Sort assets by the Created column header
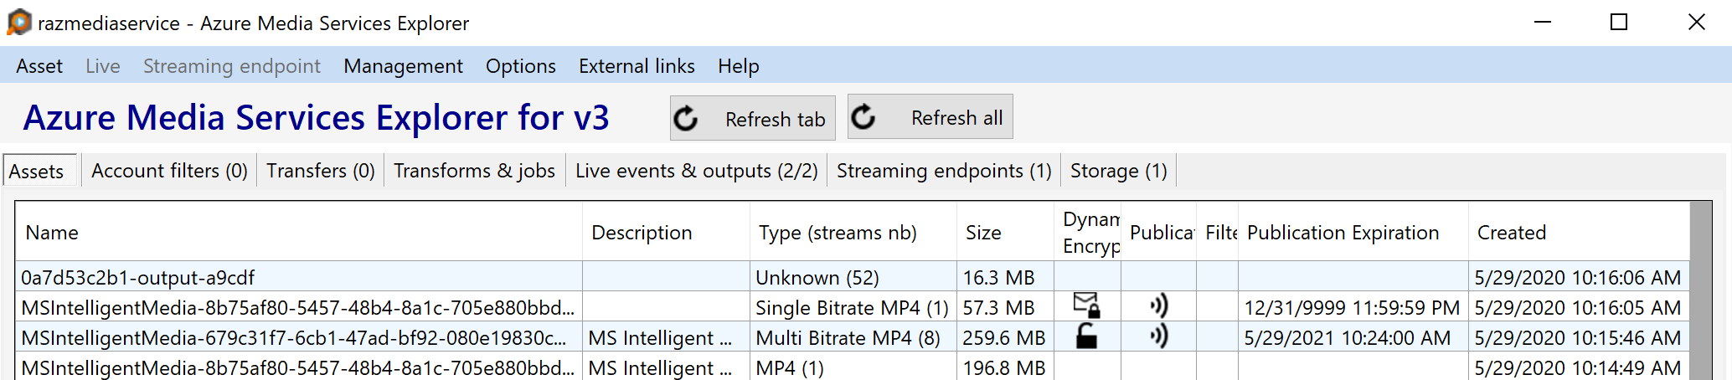The height and width of the screenshot is (380, 1732). (x=1511, y=233)
